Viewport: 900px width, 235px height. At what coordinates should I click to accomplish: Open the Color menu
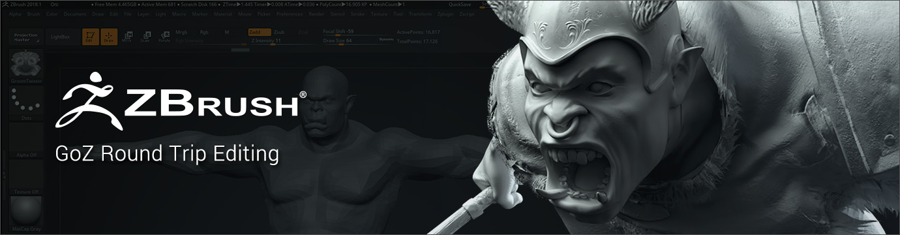coord(52,14)
